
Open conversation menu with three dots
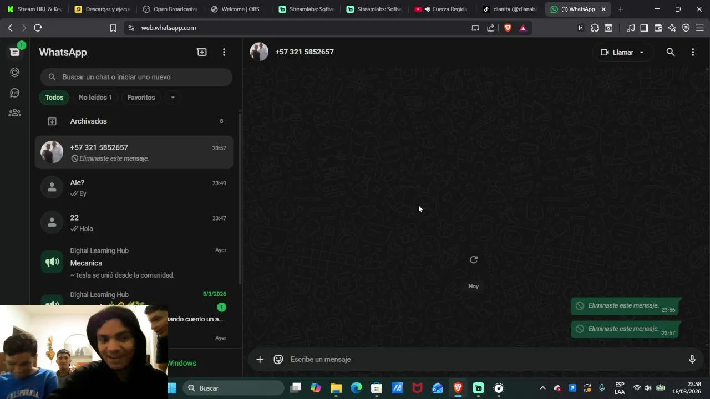(x=693, y=52)
